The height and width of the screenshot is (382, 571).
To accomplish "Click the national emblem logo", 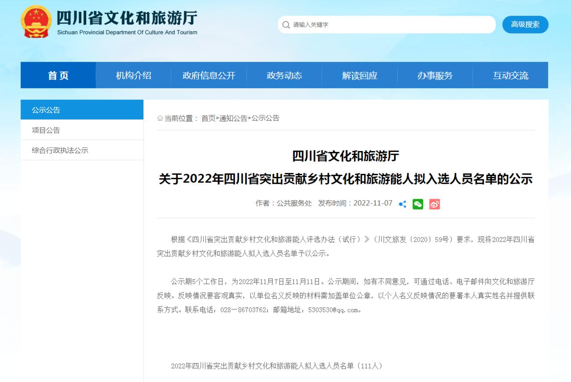I will point(36,22).
